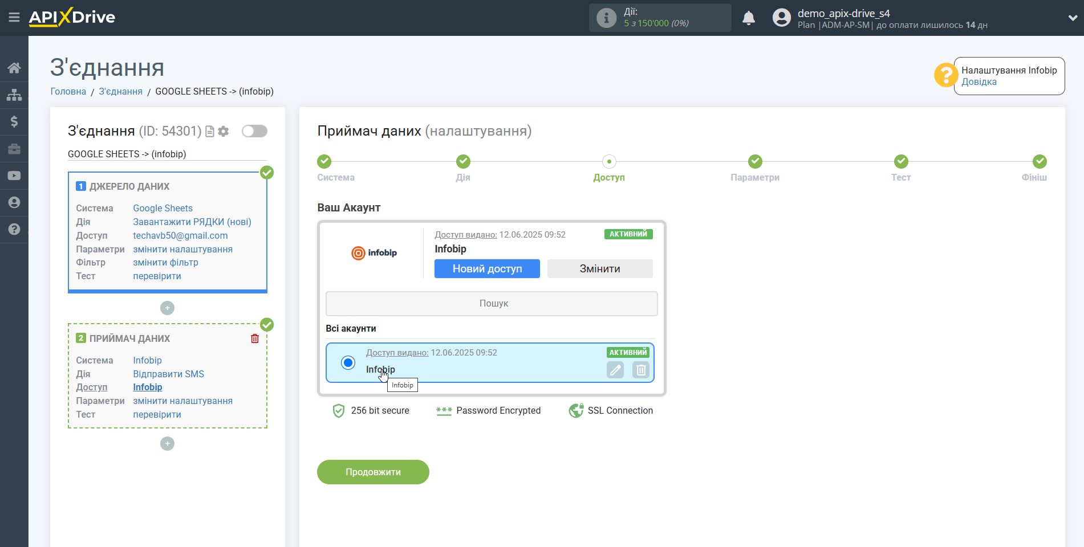Image resolution: width=1084 pixels, height=547 pixels.
Task: Click Головна breadcrumb link
Action: pyautogui.click(x=68, y=91)
